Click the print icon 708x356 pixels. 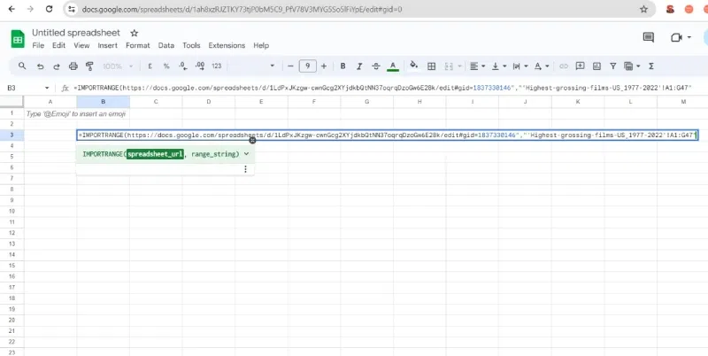tap(73, 66)
